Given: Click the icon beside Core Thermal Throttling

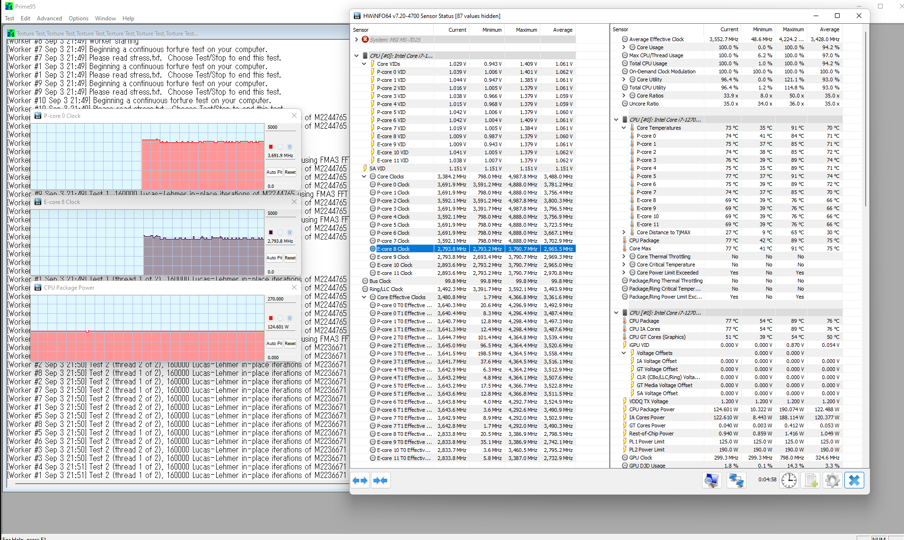Looking at the screenshot, I should coord(632,257).
